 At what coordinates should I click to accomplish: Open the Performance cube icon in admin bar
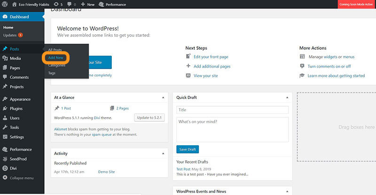pyautogui.click(x=102, y=4)
